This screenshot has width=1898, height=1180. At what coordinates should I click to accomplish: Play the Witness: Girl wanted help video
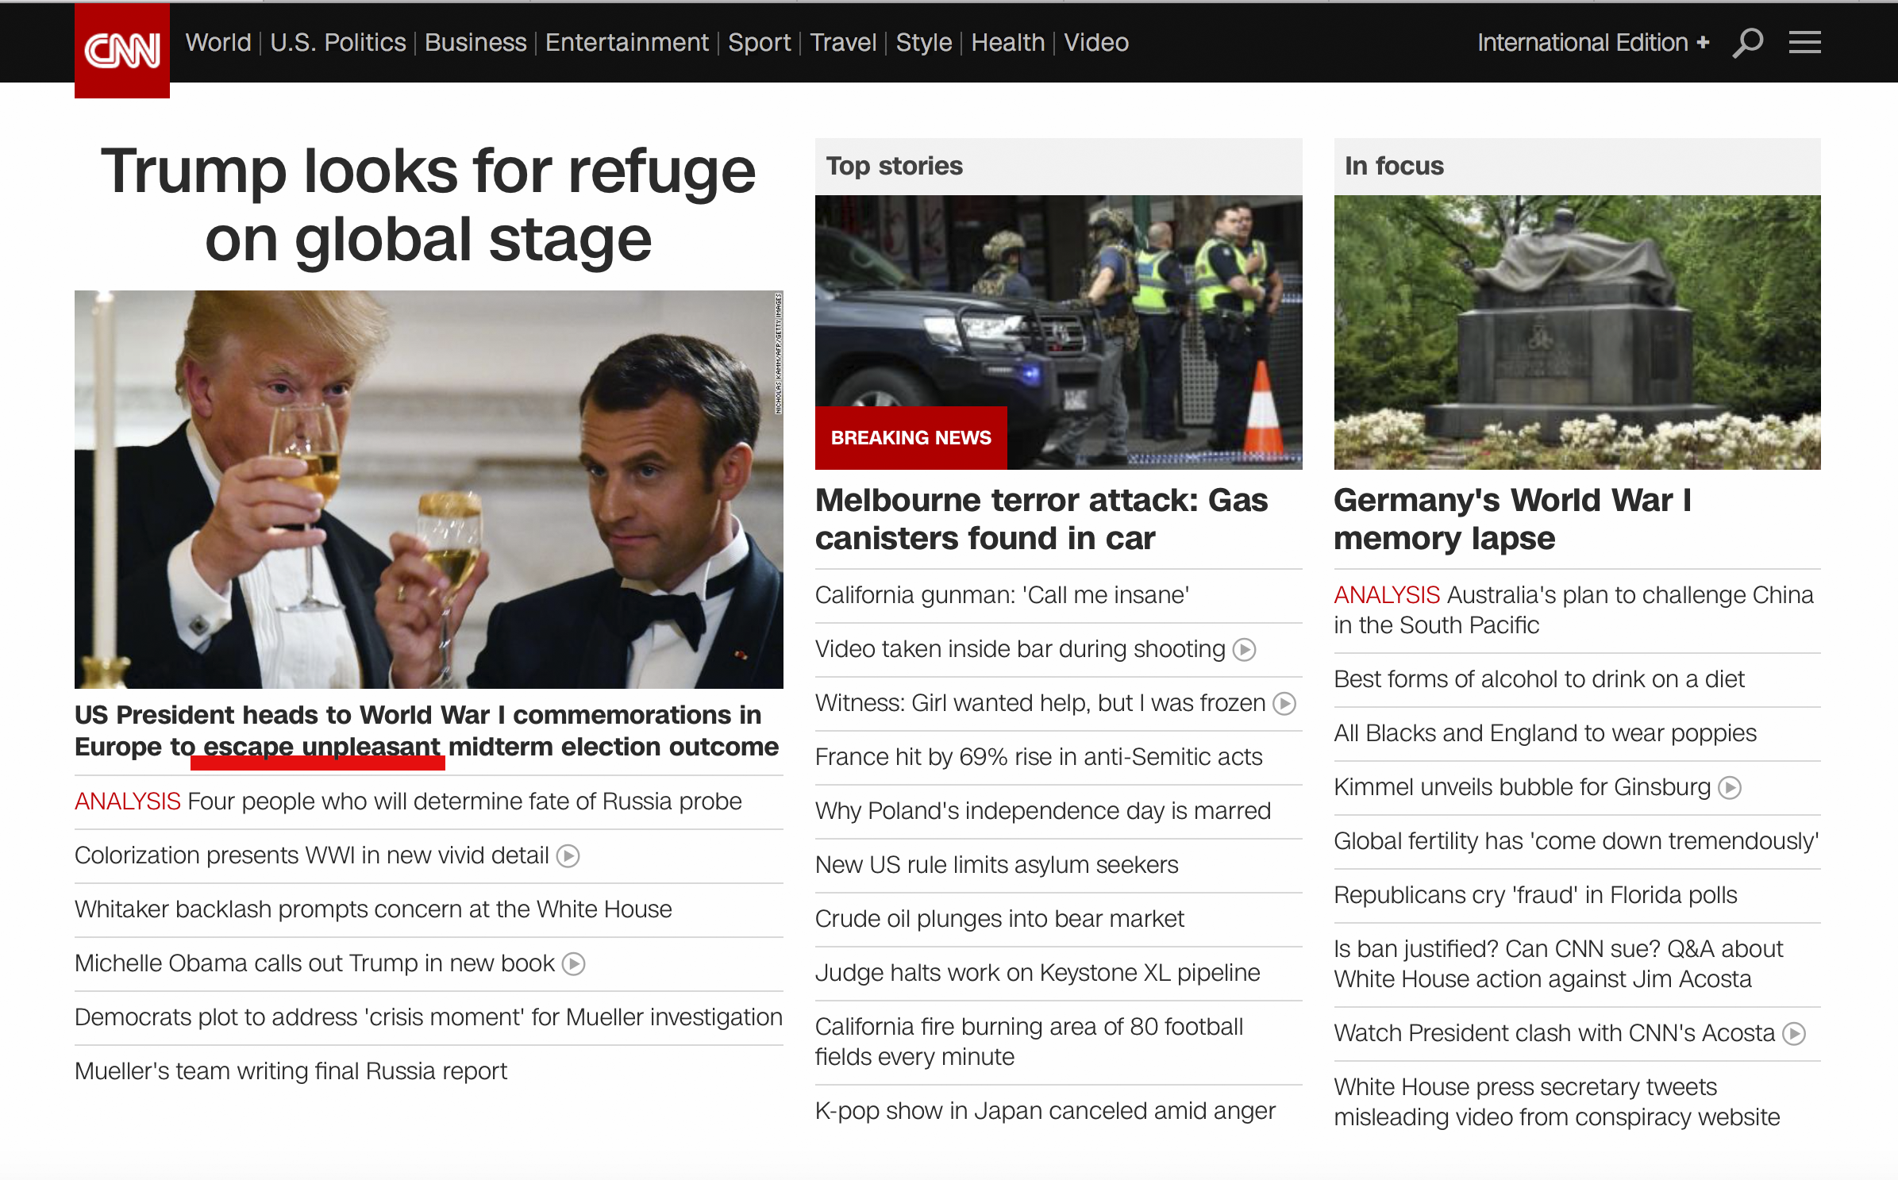[x=1284, y=704]
